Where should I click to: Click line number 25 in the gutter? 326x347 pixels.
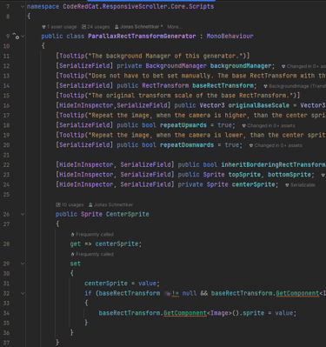[x=6, y=195]
